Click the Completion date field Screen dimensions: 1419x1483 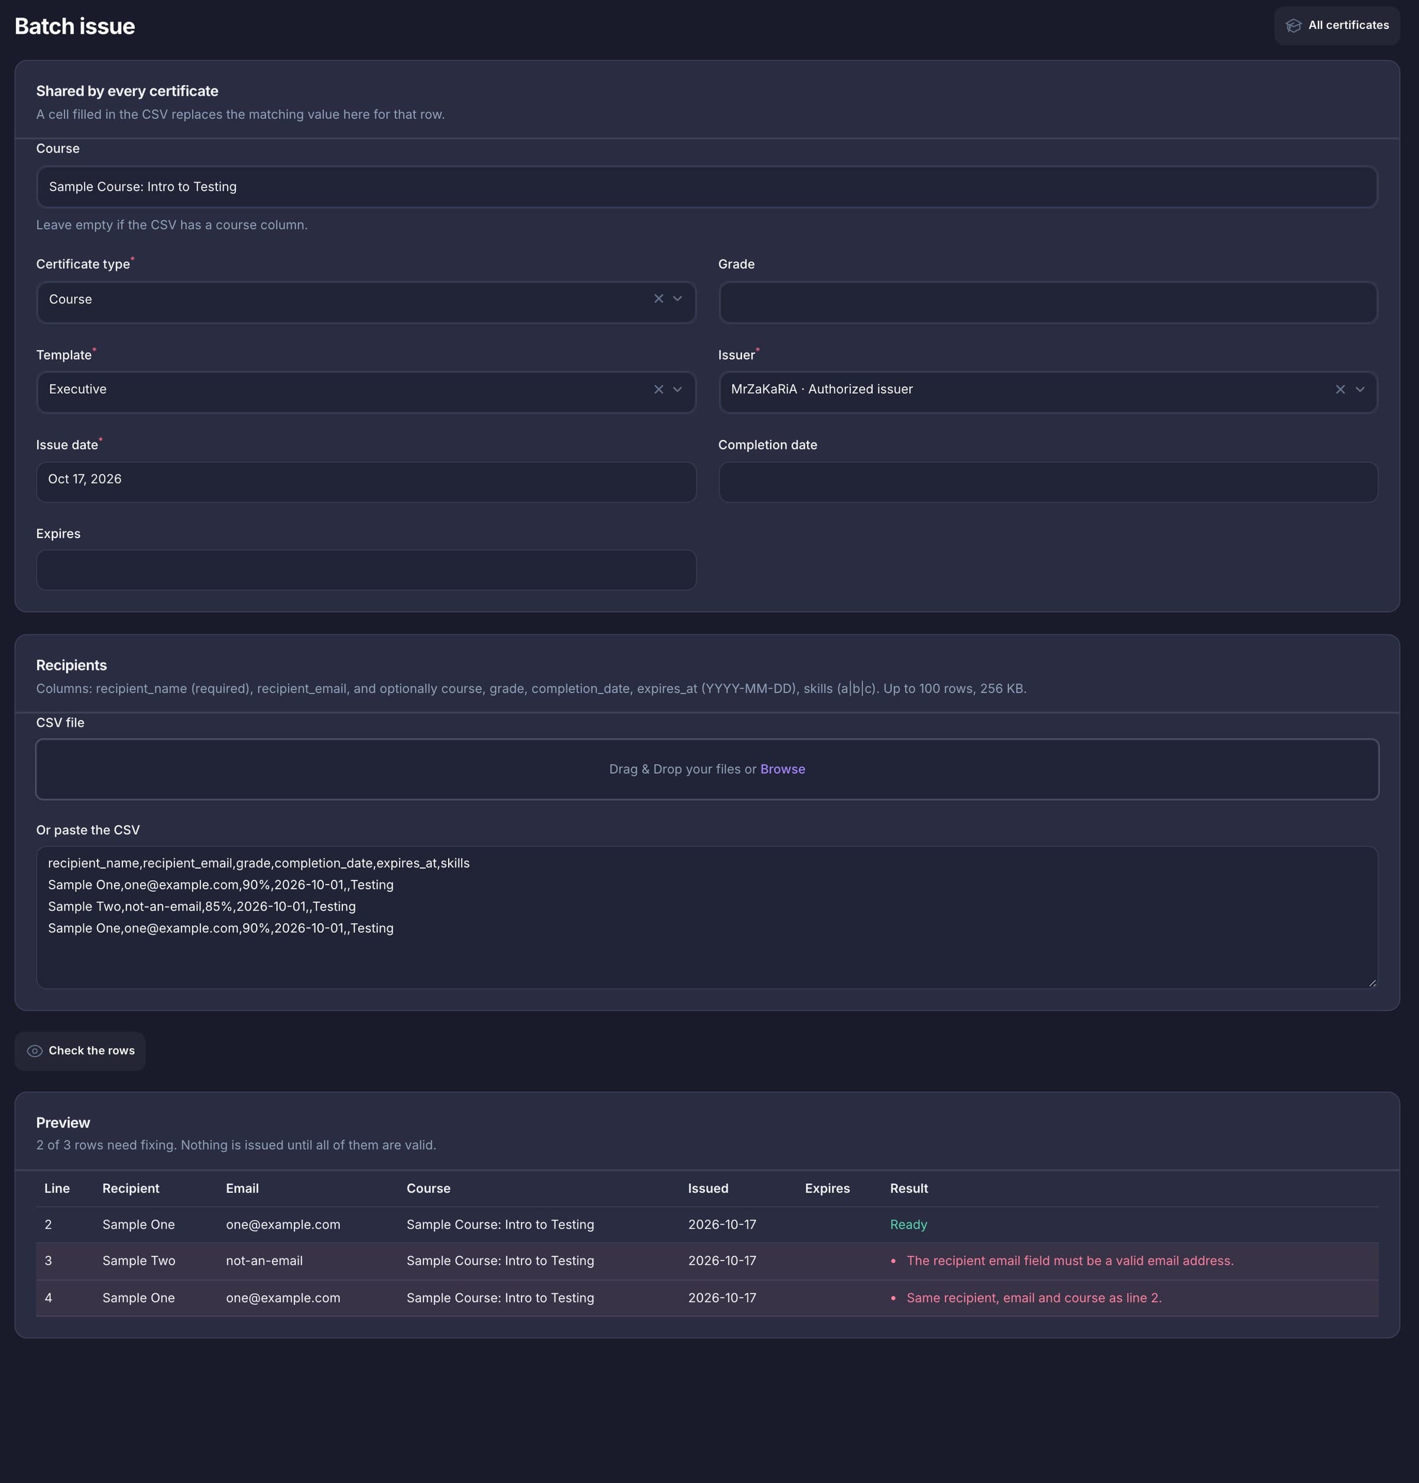[x=1048, y=482]
